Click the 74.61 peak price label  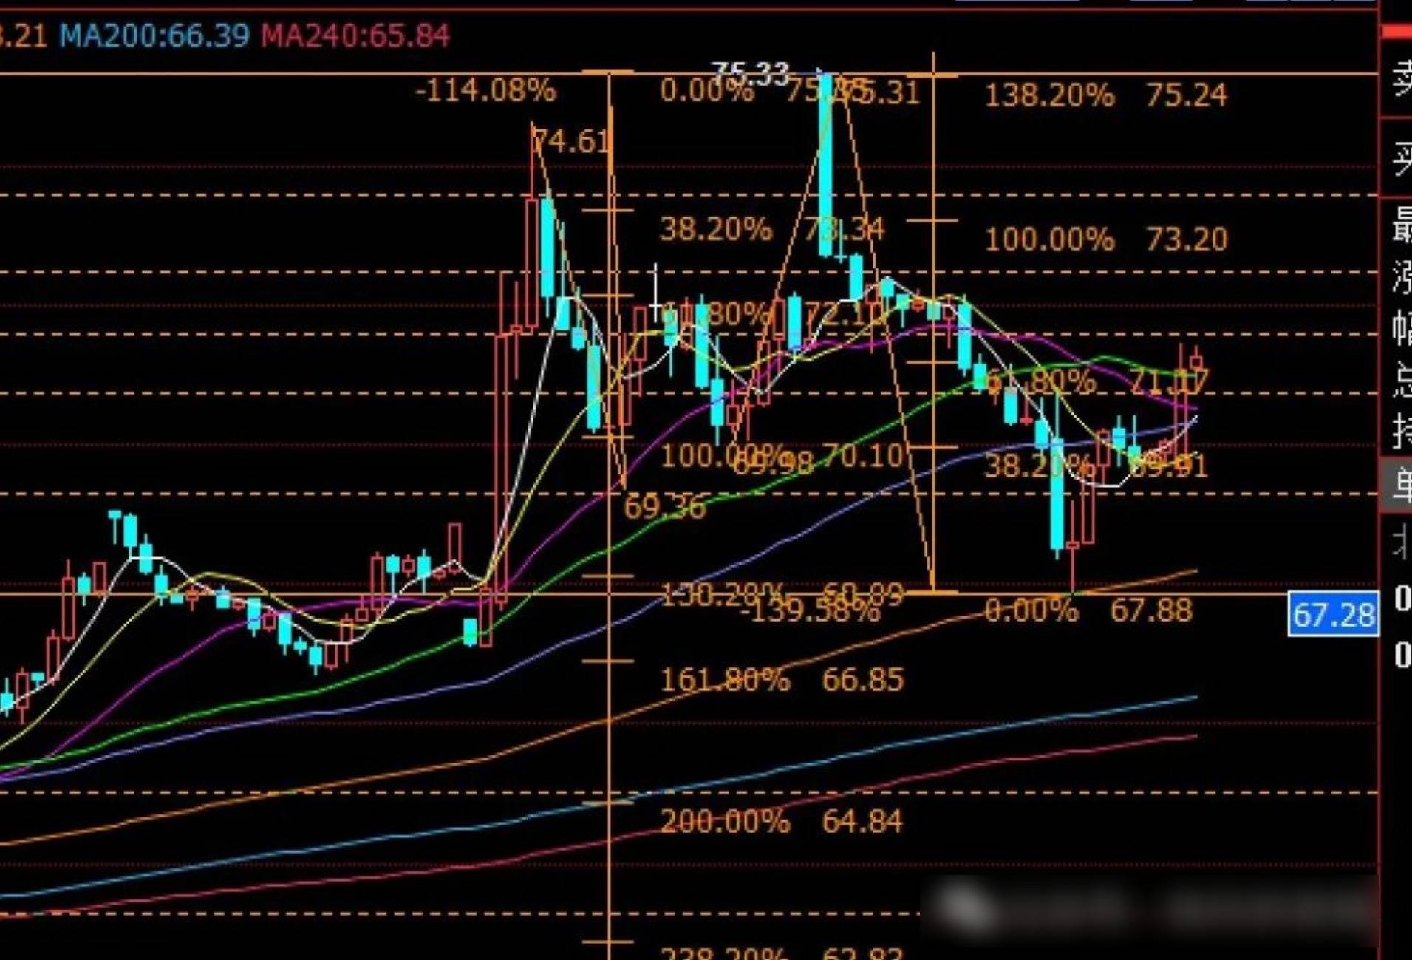click(x=573, y=140)
